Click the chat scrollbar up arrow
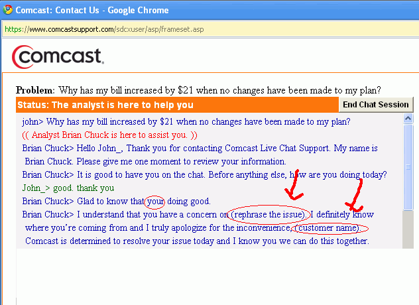Screen dimensions: 419x305 click(408, 119)
